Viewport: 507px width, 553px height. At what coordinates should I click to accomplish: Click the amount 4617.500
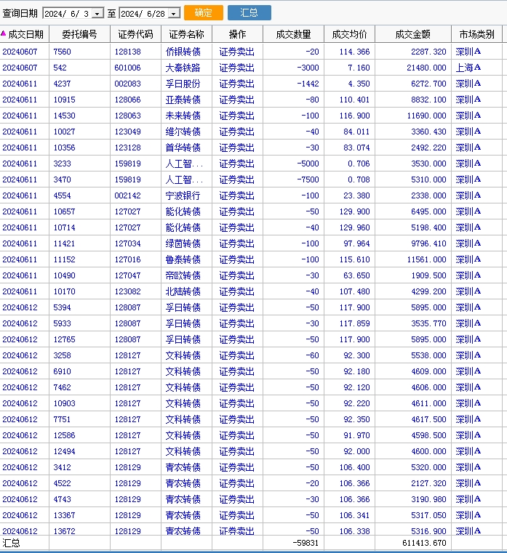(428, 419)
